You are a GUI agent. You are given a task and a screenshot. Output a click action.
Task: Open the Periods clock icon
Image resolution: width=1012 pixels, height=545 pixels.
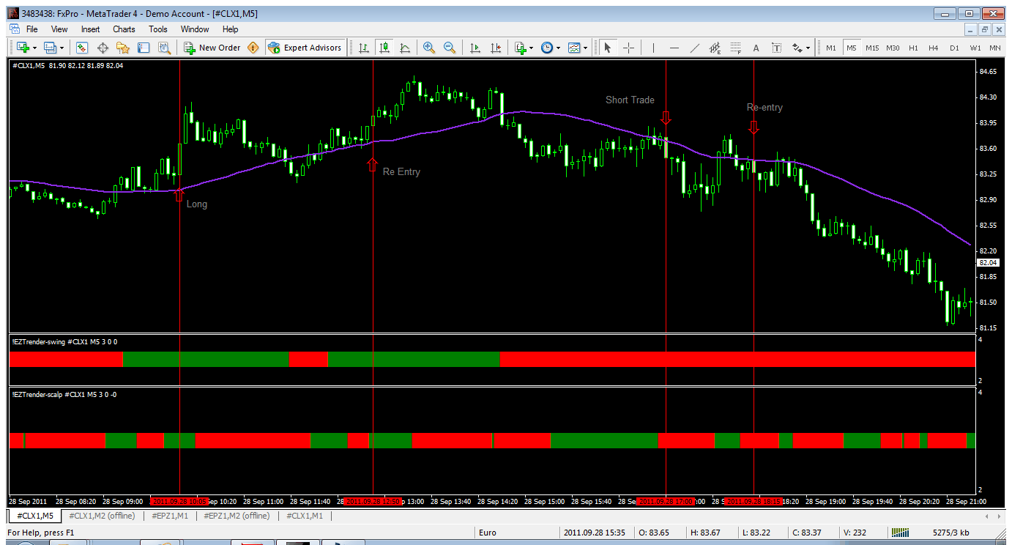[x=547, y=48]
